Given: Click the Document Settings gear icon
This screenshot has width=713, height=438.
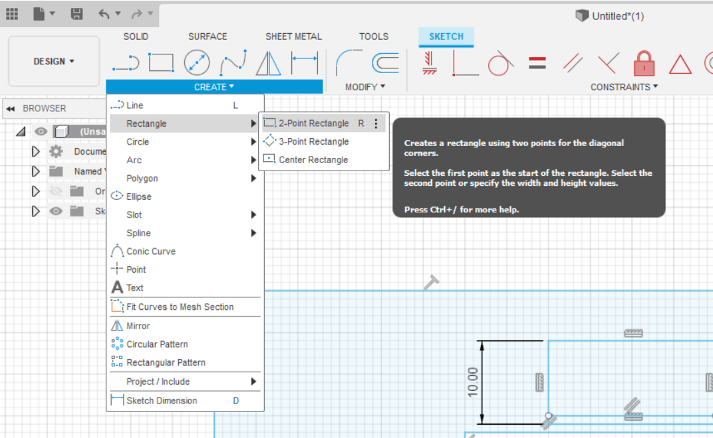Looking at the screenshot, I should [56, 151].
